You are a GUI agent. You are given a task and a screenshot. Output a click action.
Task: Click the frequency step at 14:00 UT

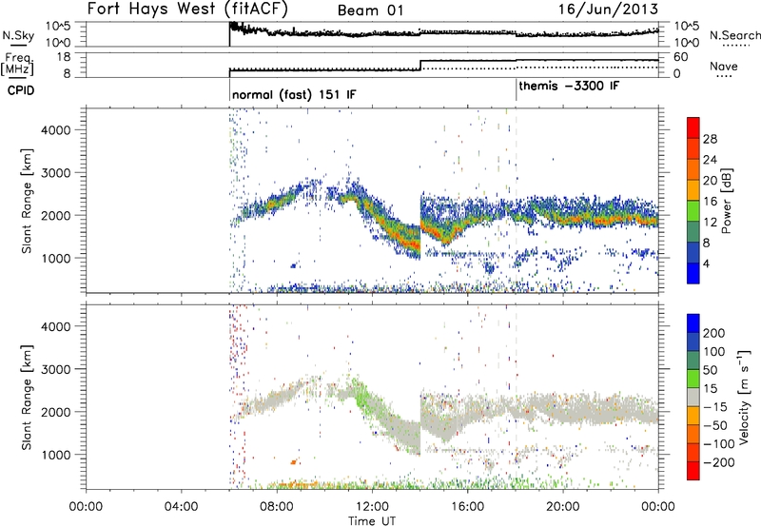420,65
